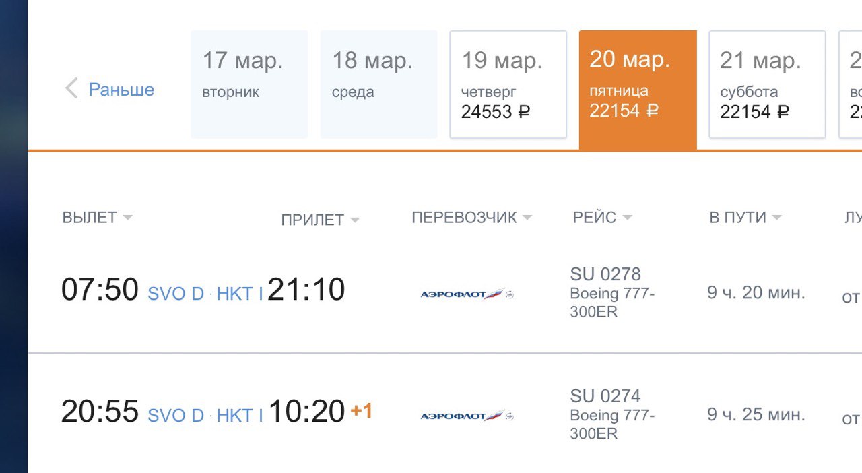Click HKT I airport link on 07:50 flight
This screenshot has width=862, height=473.
pos(240,294)
